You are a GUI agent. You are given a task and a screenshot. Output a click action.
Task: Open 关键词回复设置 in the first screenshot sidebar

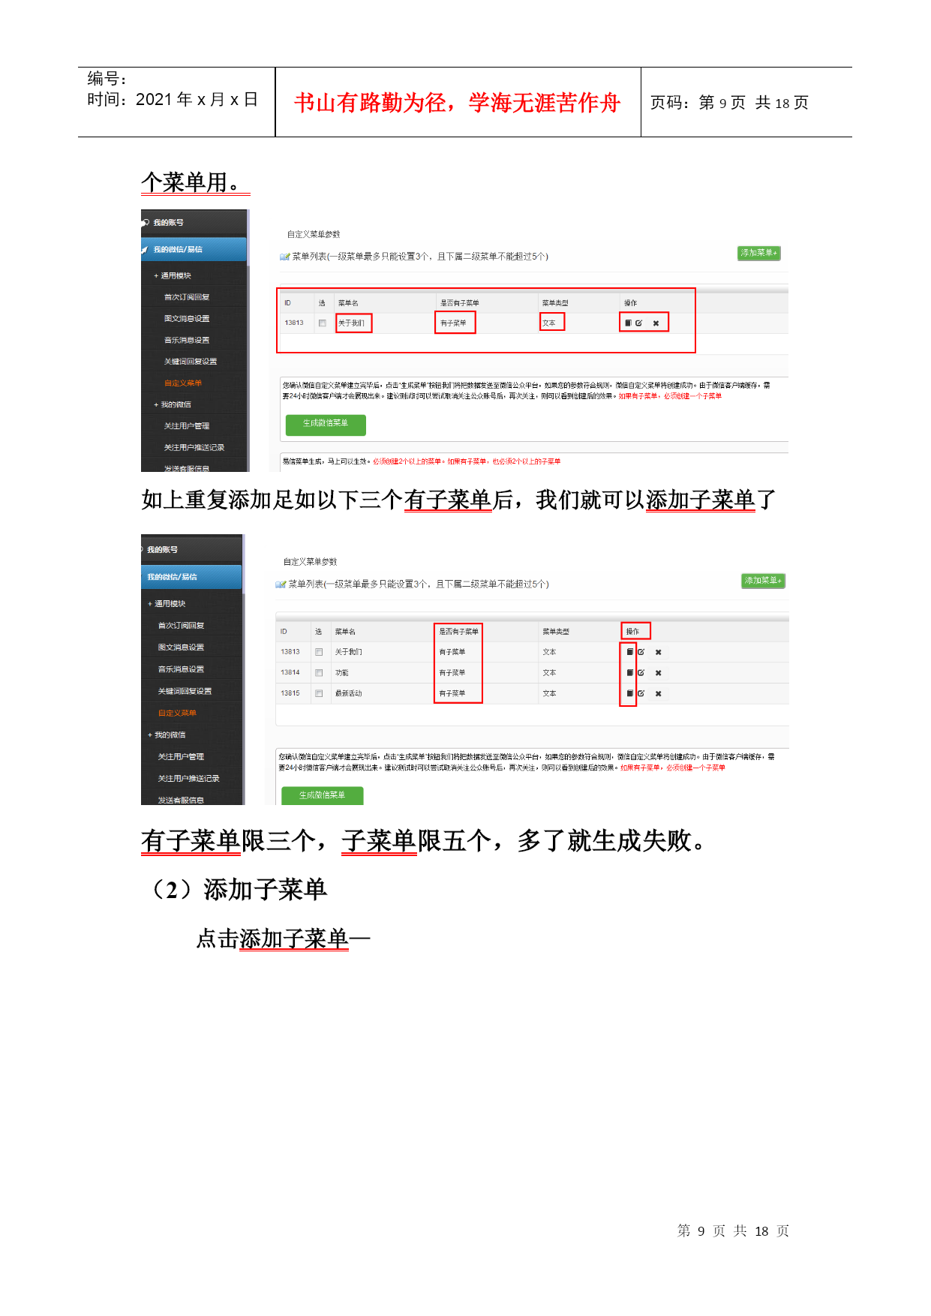[x=191, y=362]
